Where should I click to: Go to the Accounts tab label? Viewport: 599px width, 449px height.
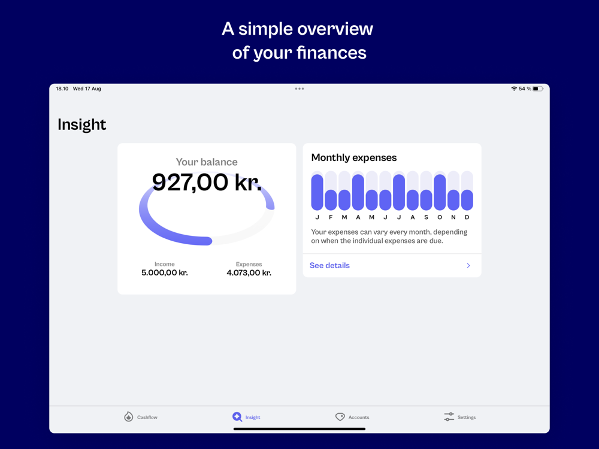pyautogui.click(x=359, y=417)
